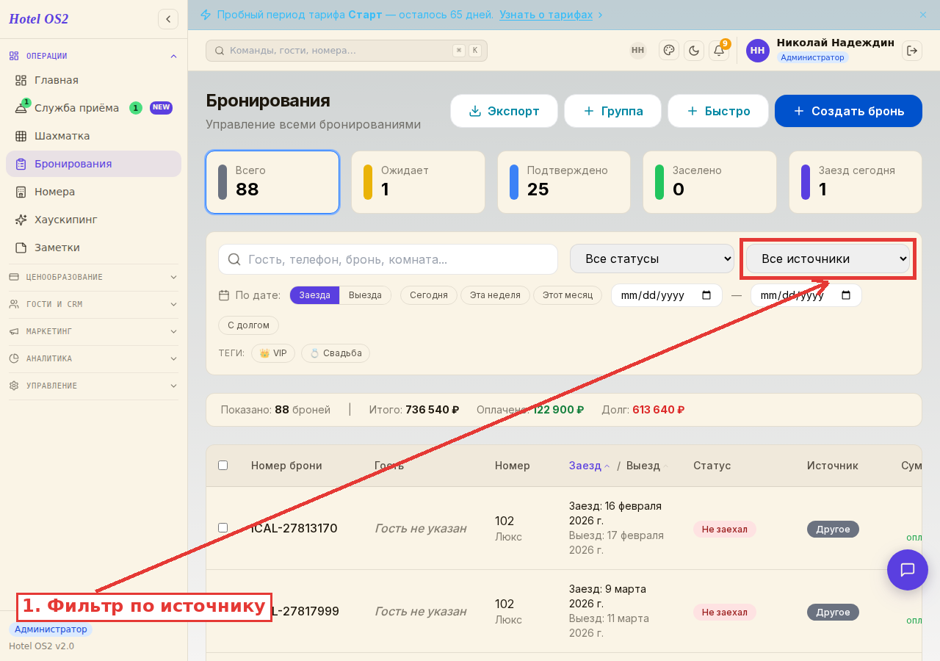The height and width of the screenshot is (661, 940).
Task: Dismiss the trial period banner
Action: pyautogui.click(x=923, y=15)
